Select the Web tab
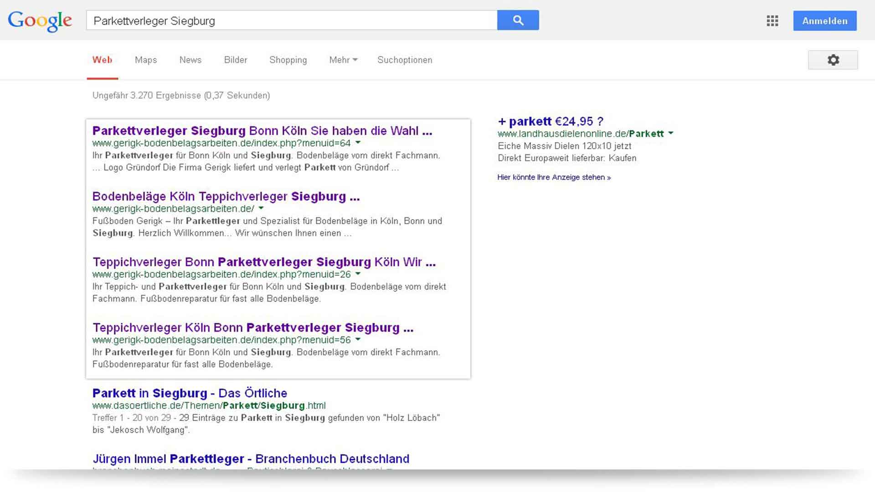This screenshot has width=875, height=492. click(103, 60)
